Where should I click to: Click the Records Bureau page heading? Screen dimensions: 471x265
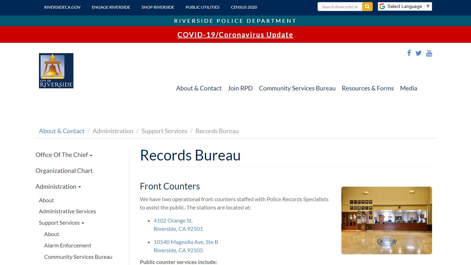[190, 155]
